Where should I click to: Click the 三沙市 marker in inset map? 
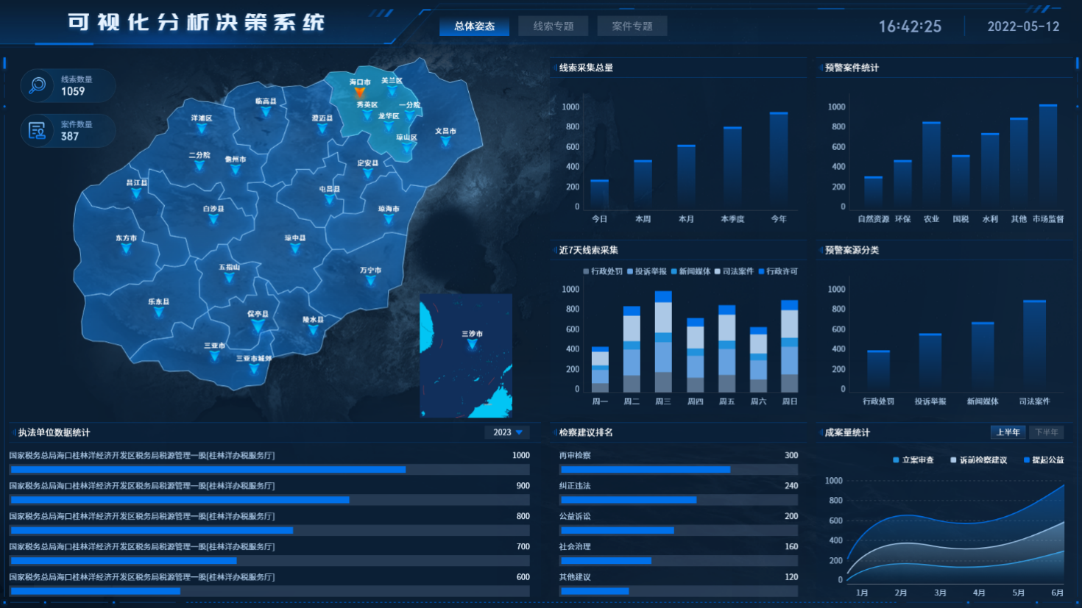472,343
